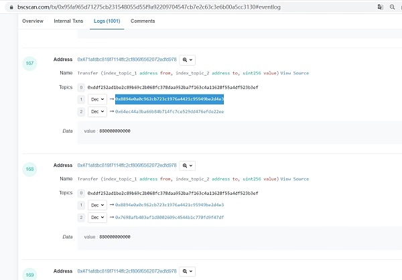This screenshot has height=280, width=402.
Task: Click the 168 log index badge
Action: 30,169
